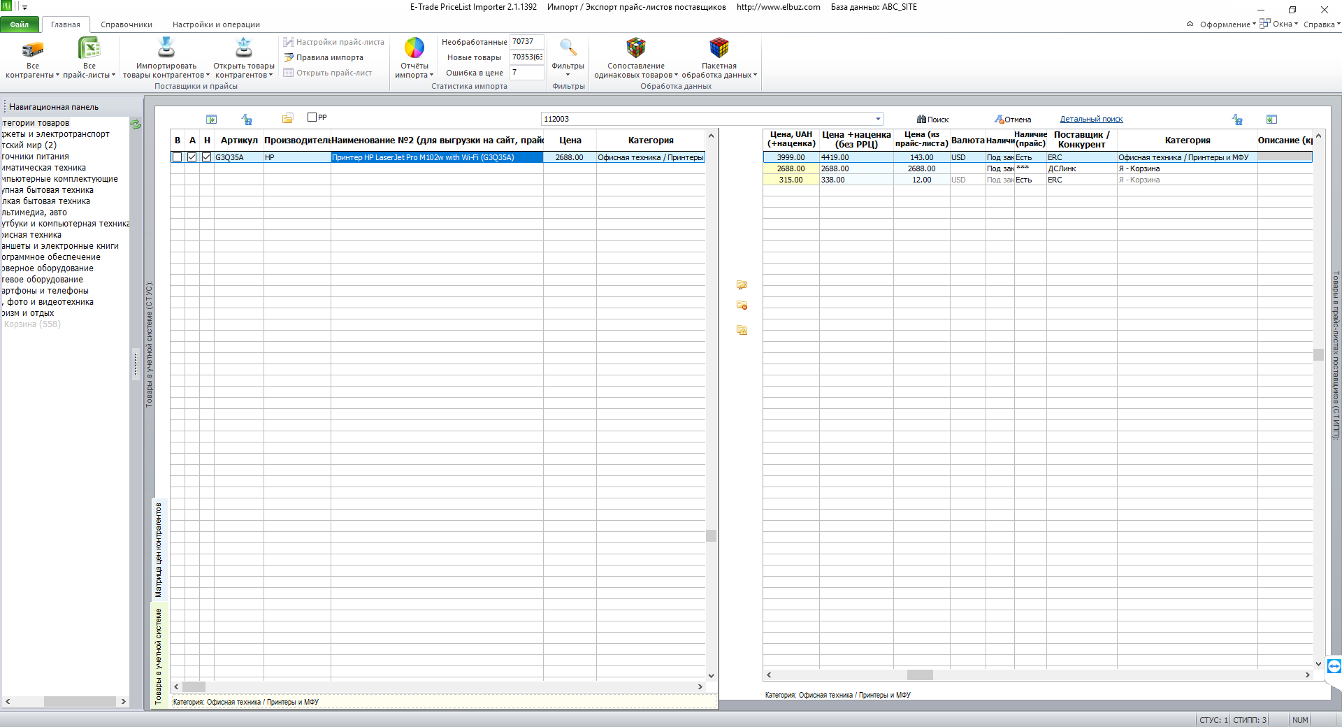Click the middle folder icon with red mark

click(x=742, y=305)
